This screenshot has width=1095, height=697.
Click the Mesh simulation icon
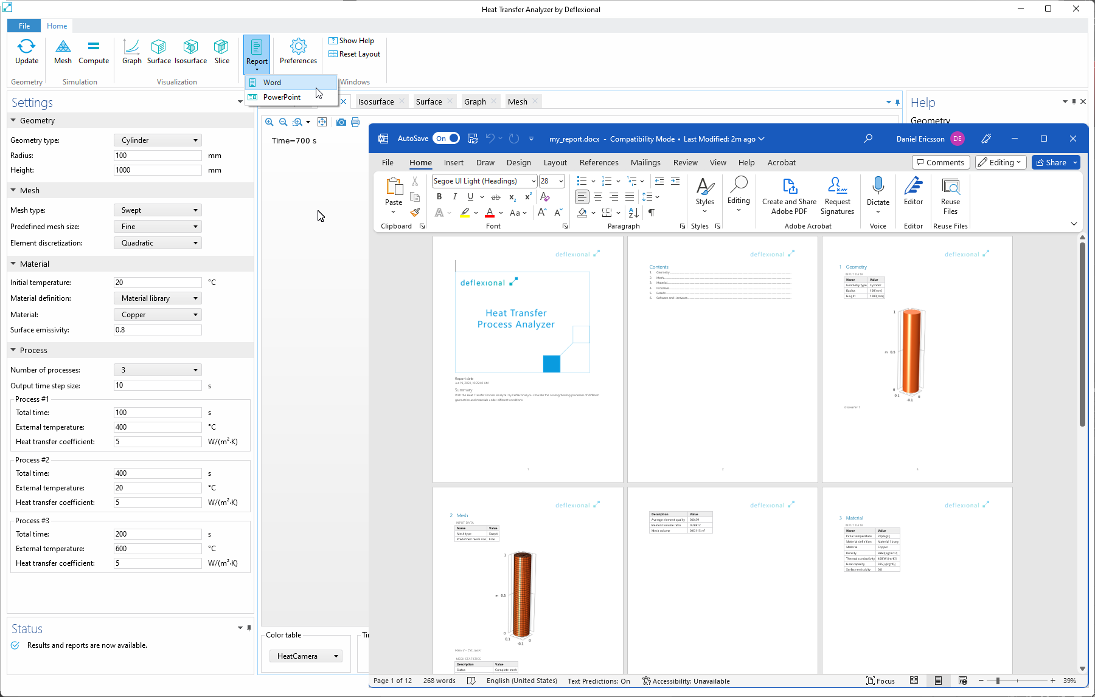tap(63, 52)
